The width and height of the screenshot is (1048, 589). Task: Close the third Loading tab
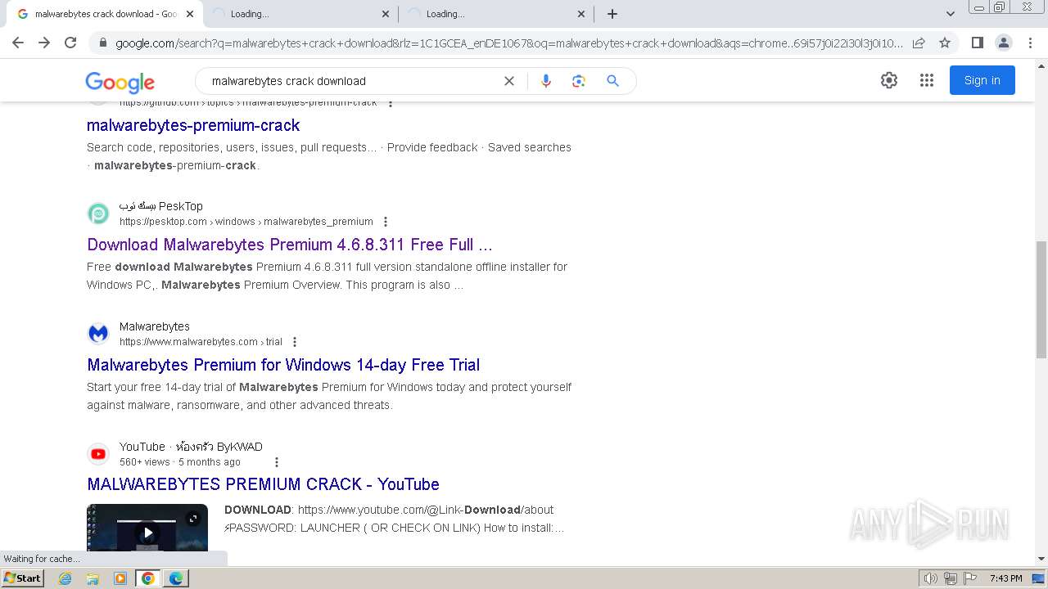point(581,14)
